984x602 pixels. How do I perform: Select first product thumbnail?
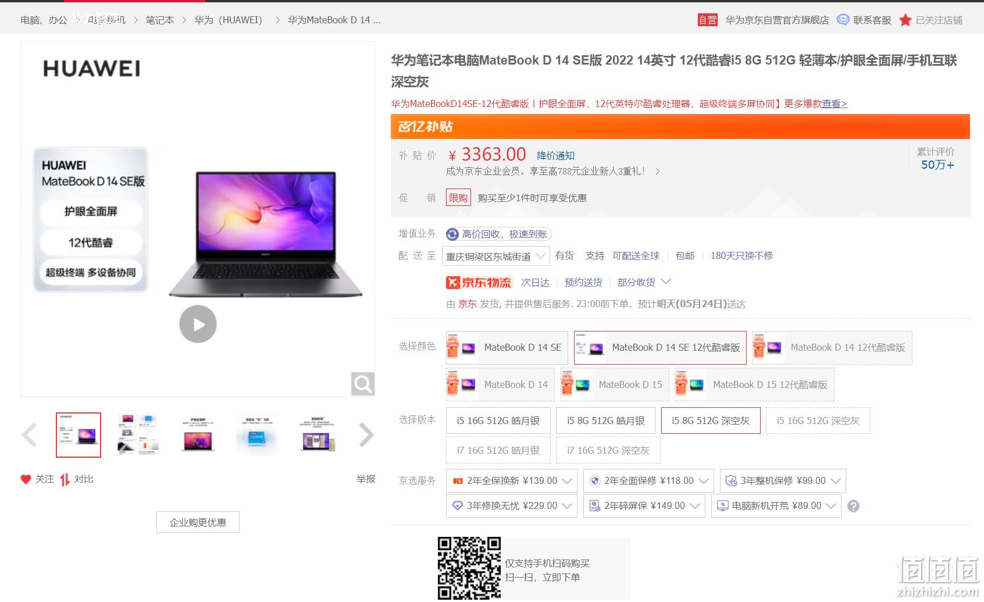point(79,435)
